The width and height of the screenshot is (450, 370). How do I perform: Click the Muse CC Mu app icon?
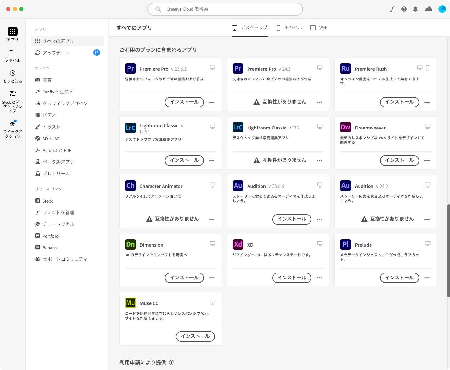coord(130,303)
